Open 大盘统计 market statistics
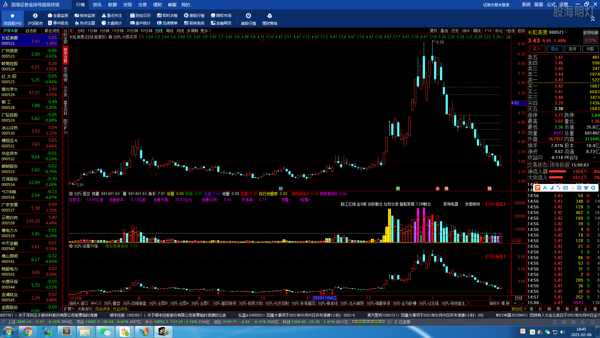This screenshot has width=600, height=338. pyautogui.click(x=112, y=23)
